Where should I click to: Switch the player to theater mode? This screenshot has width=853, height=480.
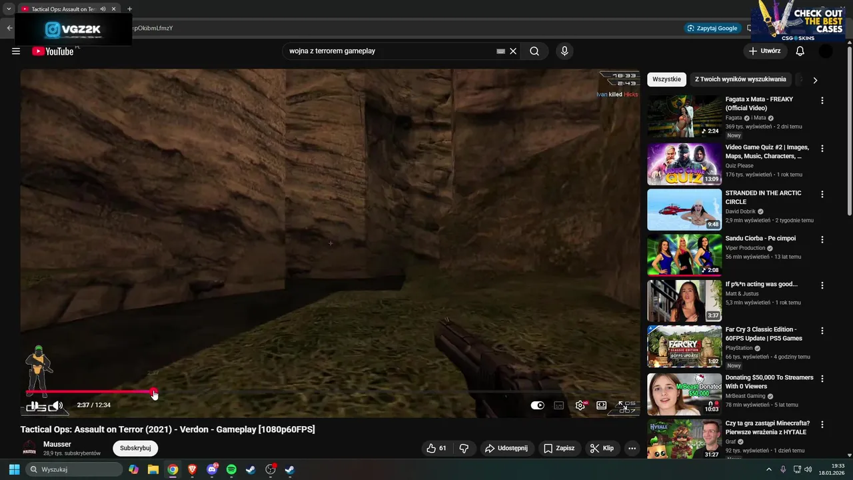point(601,405)
